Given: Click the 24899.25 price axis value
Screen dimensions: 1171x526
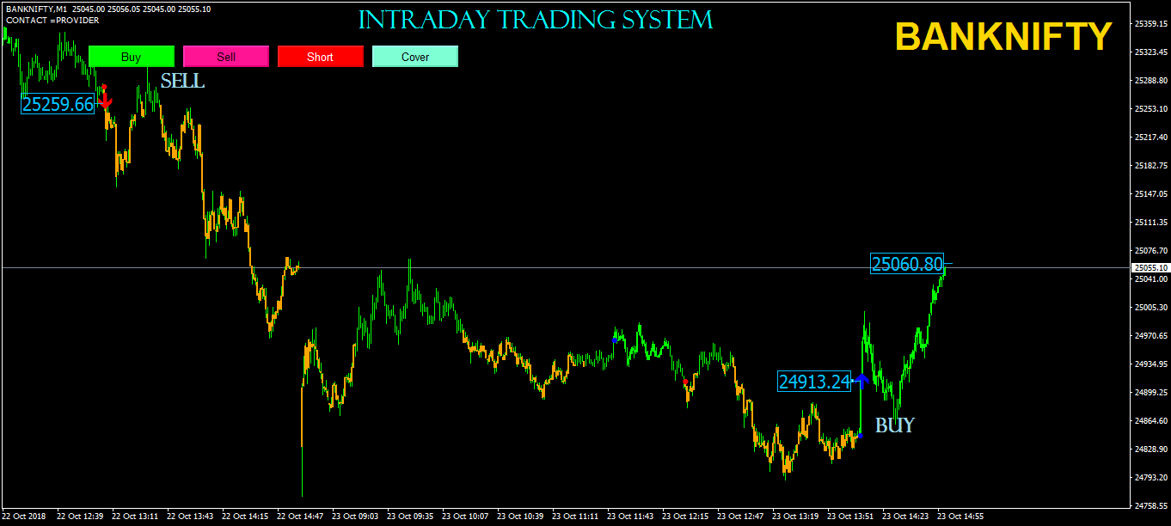Looking at the screenshot, I should (x=1151, y=393).
